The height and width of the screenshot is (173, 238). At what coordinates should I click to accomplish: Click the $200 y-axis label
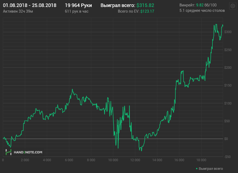click(x=228, y=68)
